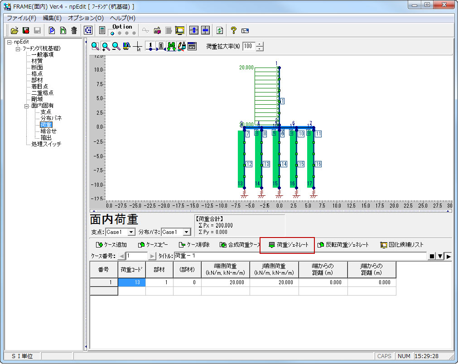Open the ファイル(F) menu

pyautogui.click(x=21, y=18)
